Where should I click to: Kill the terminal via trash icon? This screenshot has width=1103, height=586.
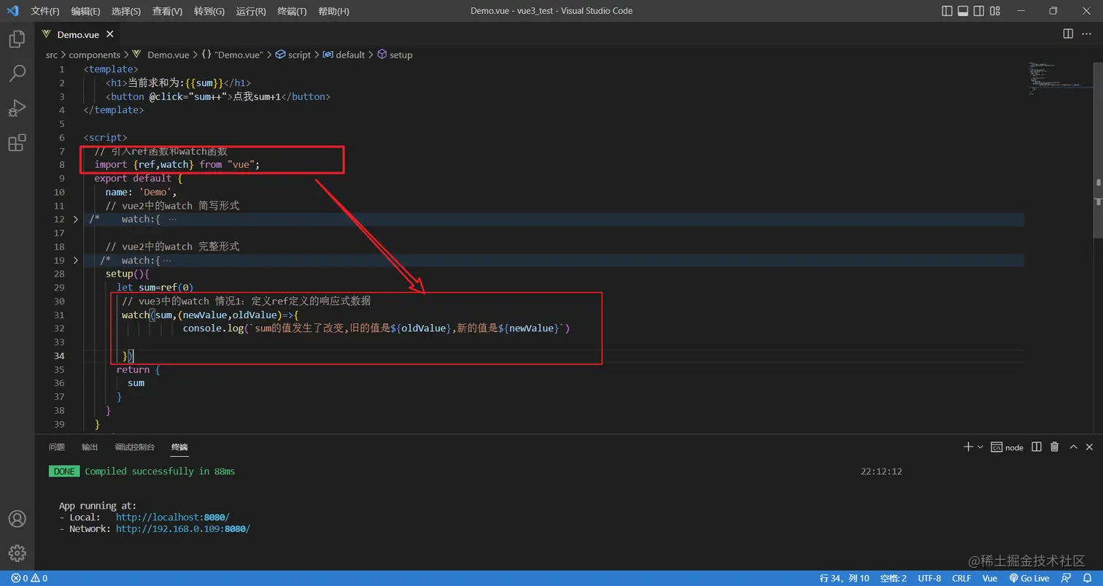click(x=1055, y=447)
